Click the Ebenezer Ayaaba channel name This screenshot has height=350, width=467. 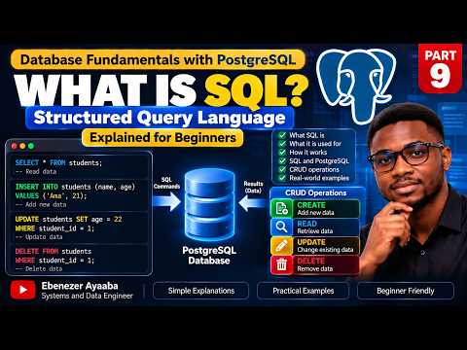tap(80, 286)
